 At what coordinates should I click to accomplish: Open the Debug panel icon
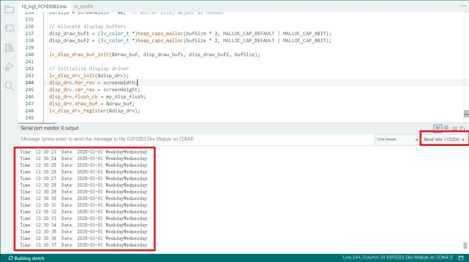9,67
